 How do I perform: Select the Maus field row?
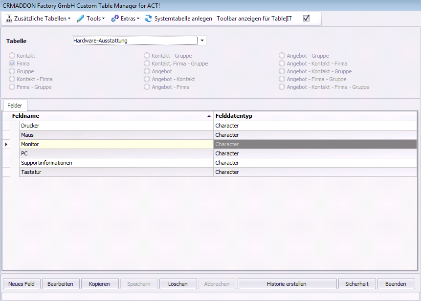click(x=116, y=135)
